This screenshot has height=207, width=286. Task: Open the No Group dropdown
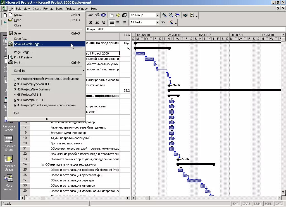tap(157, 15)
